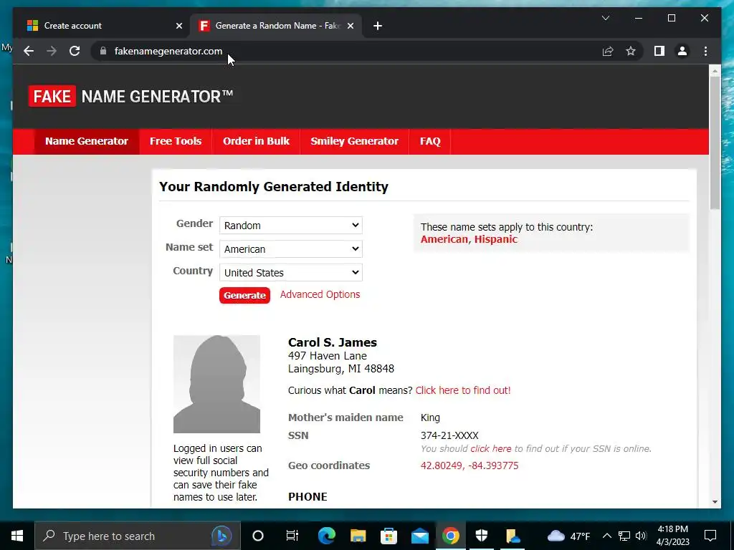Click the Chrome icon on the taskbar
The width and height of the screenshot is (734, 550).
pyautogui.click(x=451, y=536)
